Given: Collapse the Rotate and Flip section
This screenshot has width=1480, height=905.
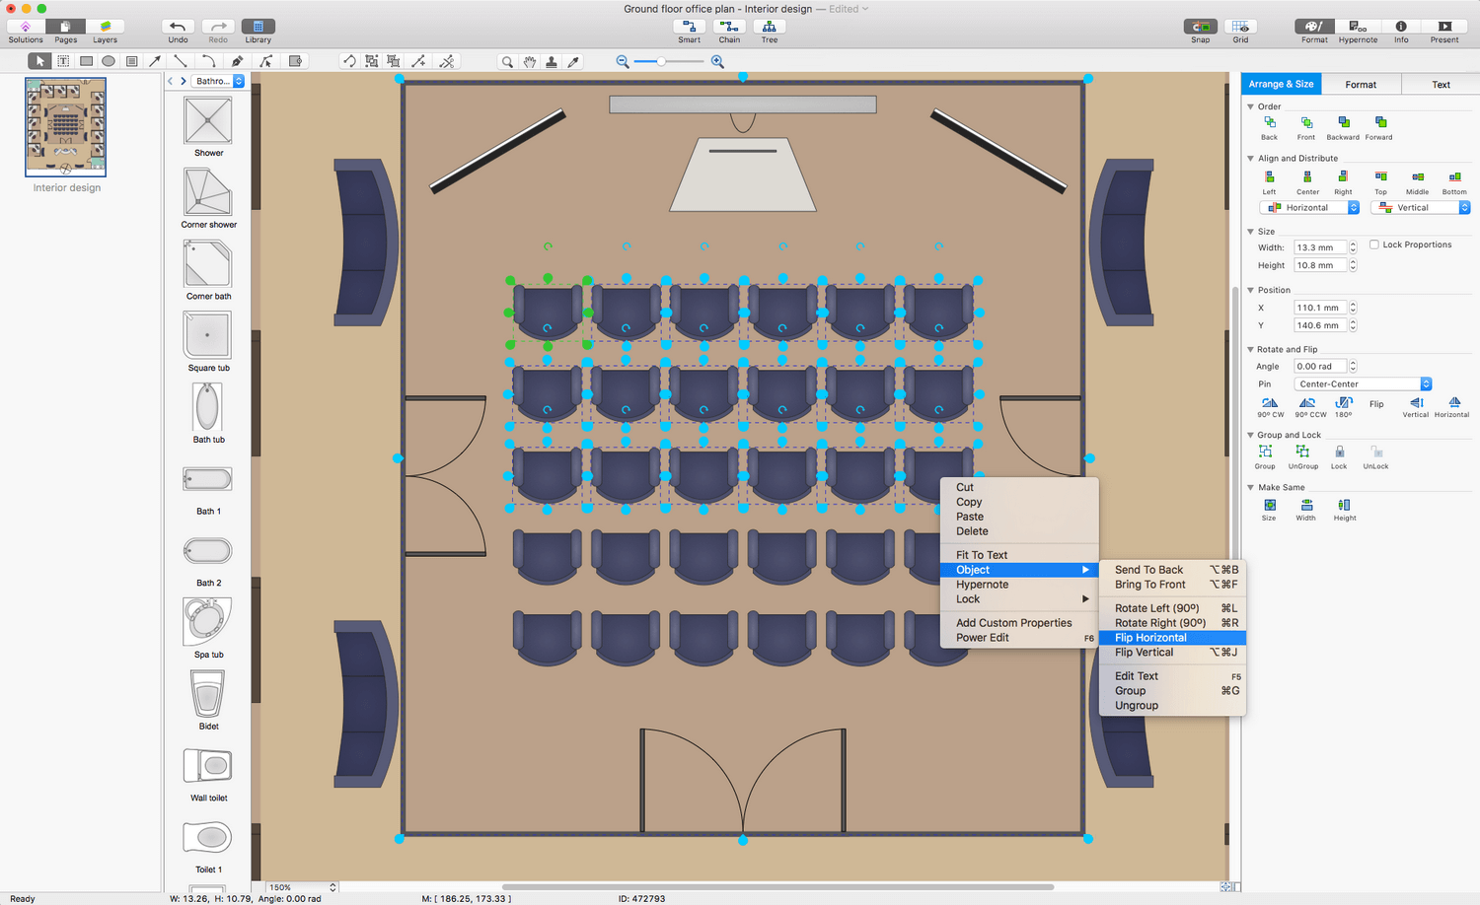Looking at the screenshot, I should coord(1251,349).
